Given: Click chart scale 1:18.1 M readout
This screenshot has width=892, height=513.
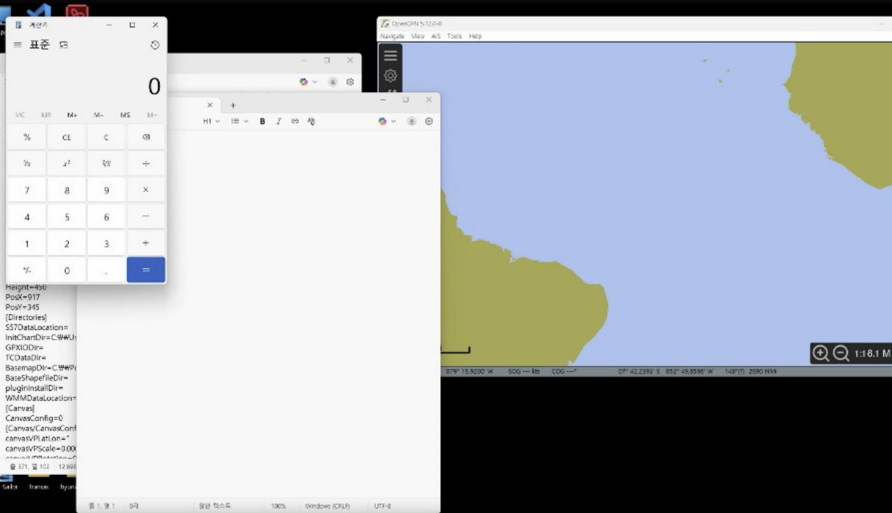Looking at the screenshot, I should 871,353.
